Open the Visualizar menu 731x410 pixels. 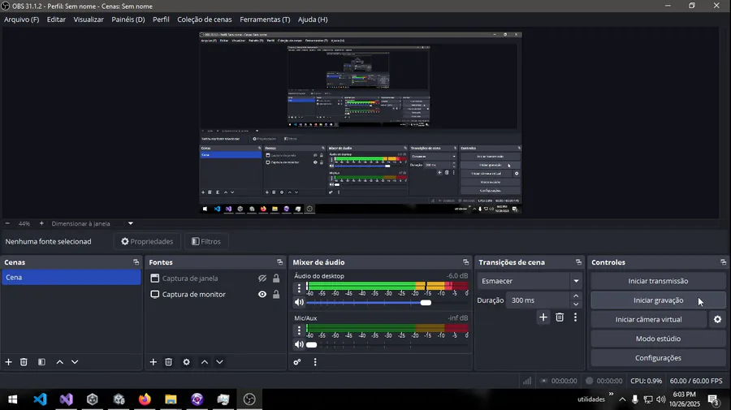[89, 19]
